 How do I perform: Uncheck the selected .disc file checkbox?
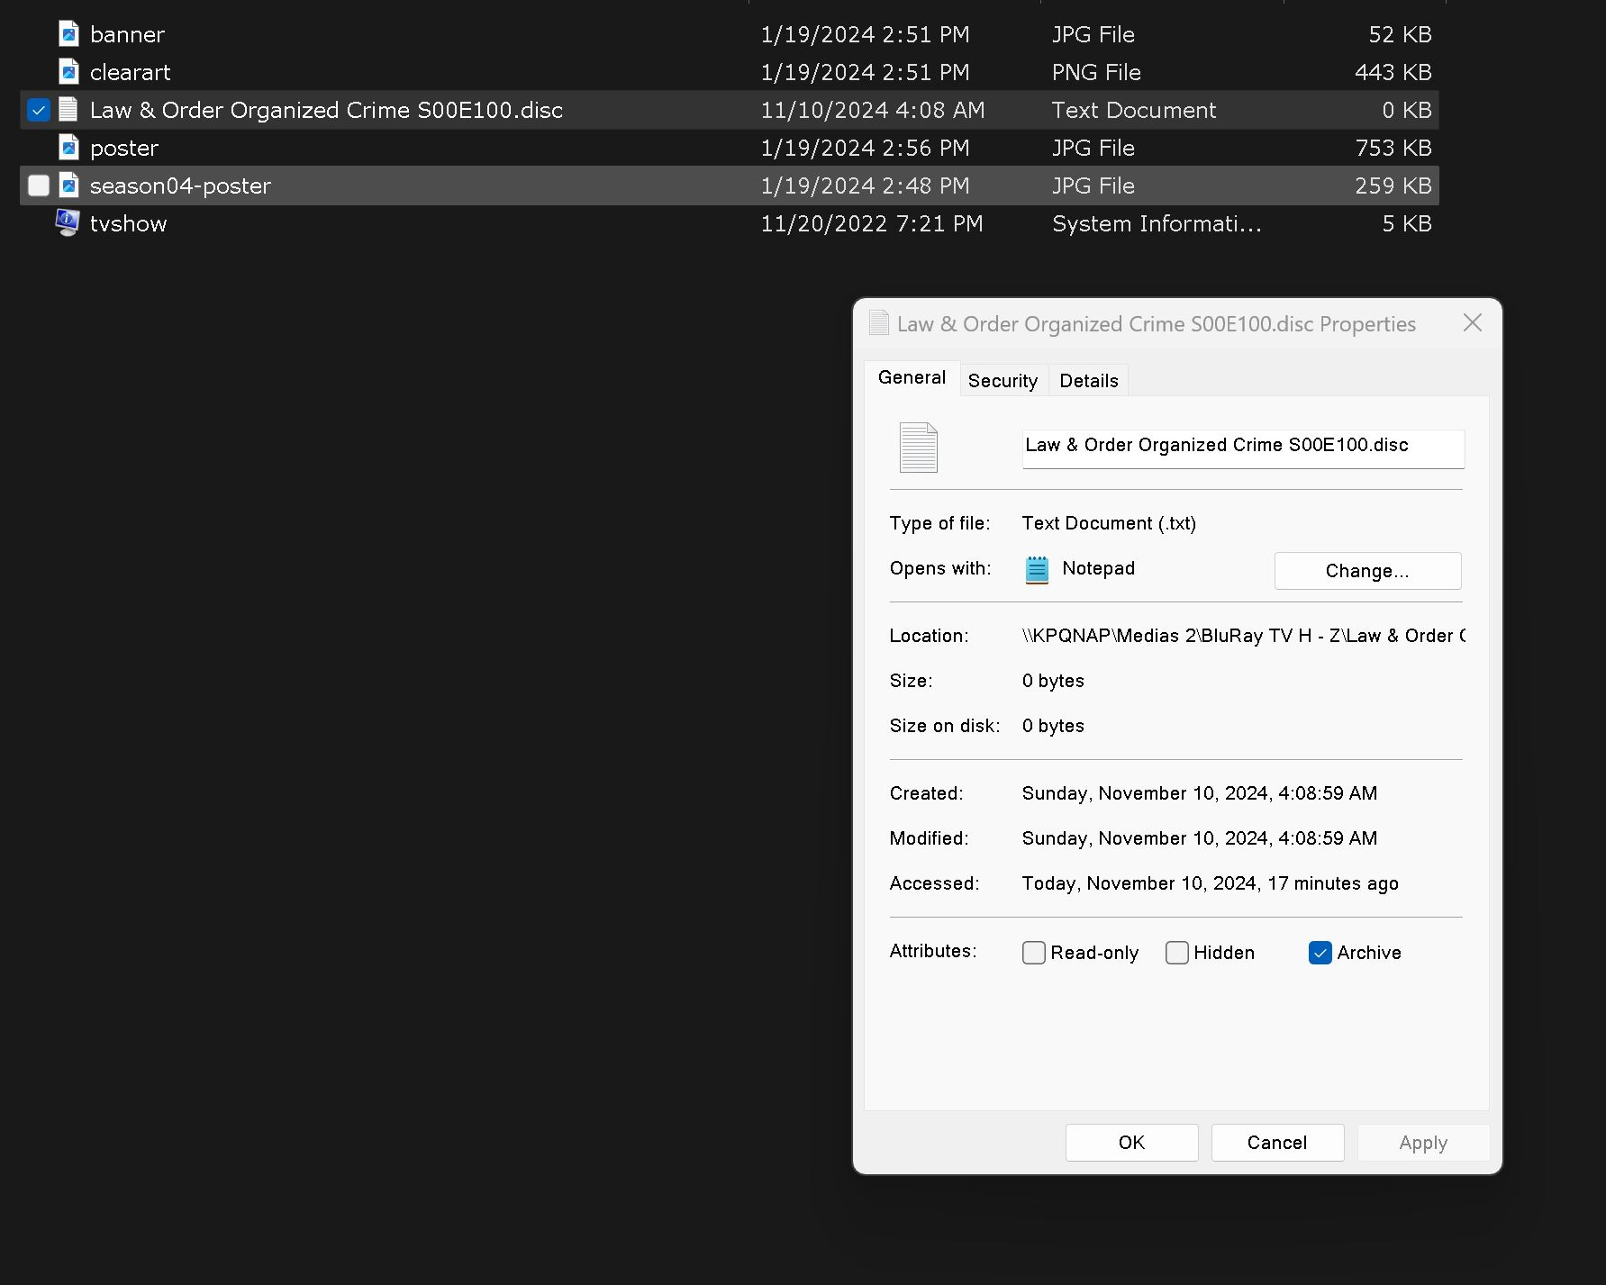point(38,110)
